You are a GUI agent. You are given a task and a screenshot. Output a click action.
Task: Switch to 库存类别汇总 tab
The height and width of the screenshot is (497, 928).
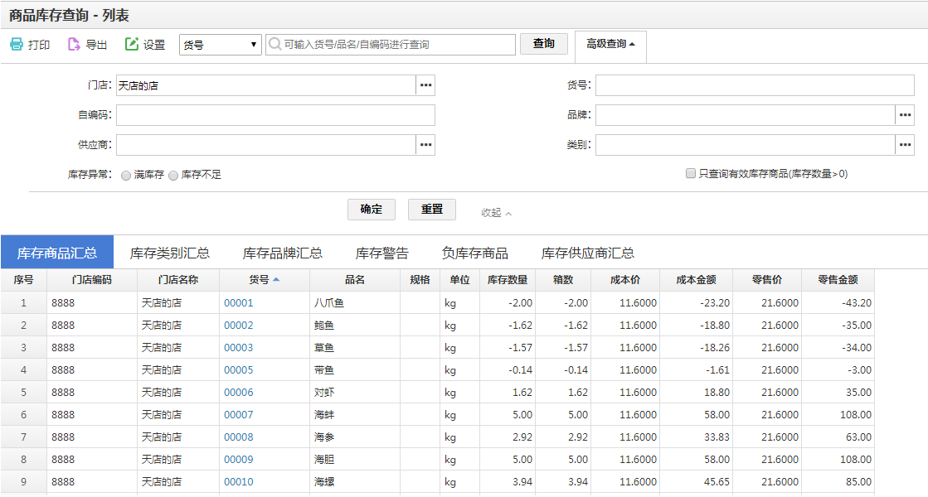click(170, 253)
